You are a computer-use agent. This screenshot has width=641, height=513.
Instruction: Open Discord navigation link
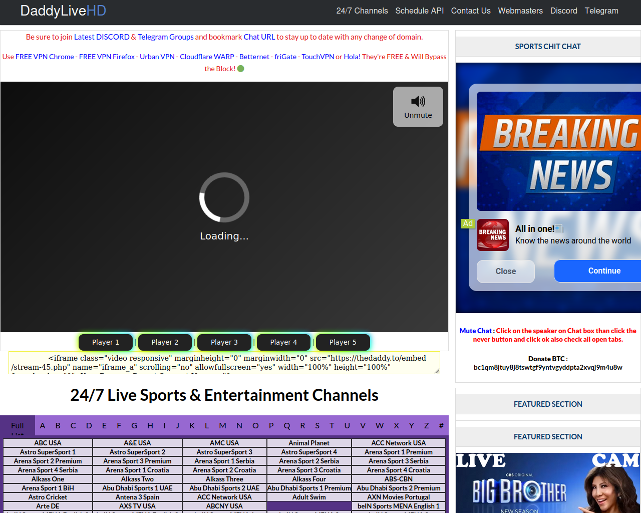click(564, 11)
